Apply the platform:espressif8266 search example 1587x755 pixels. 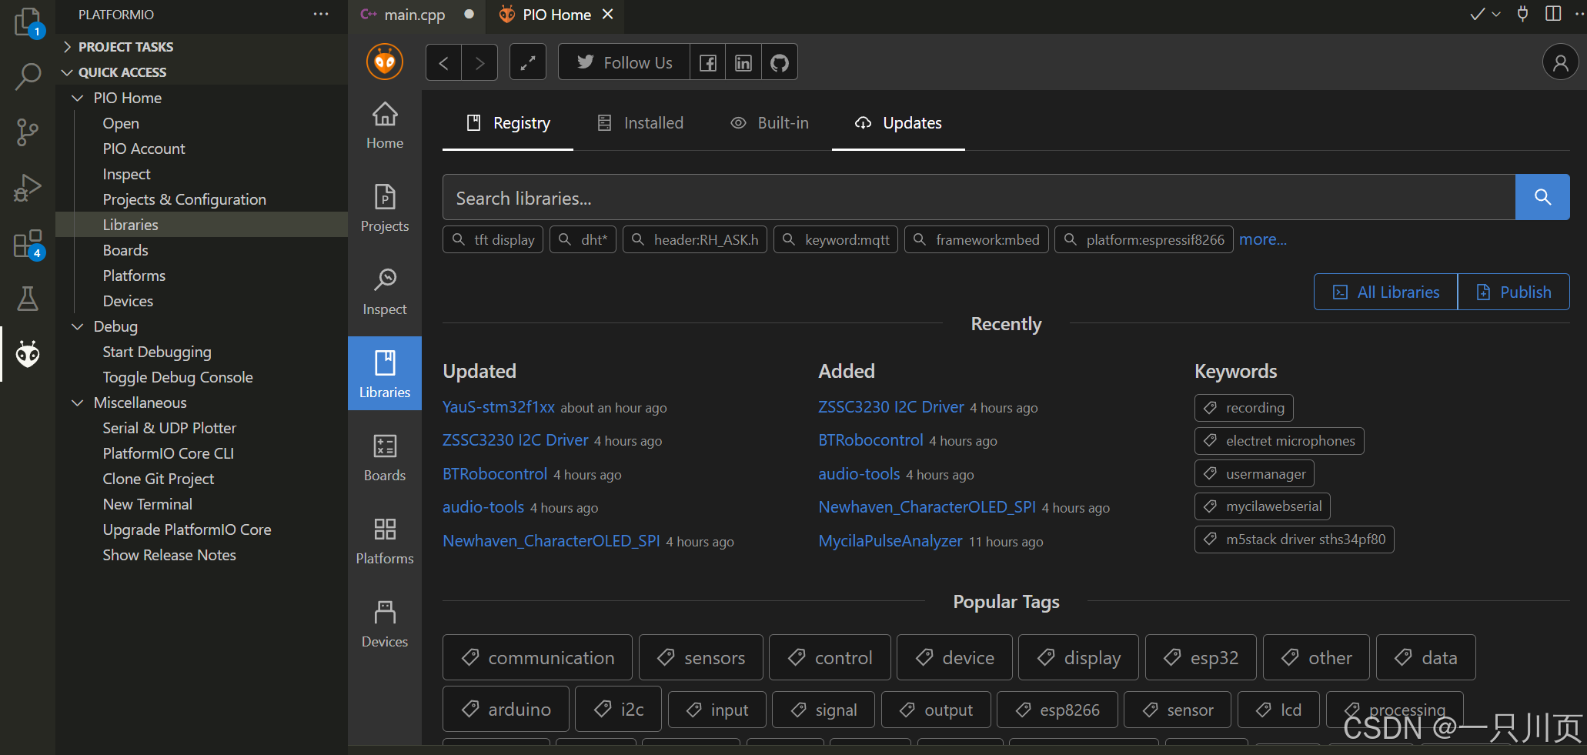1144,239
